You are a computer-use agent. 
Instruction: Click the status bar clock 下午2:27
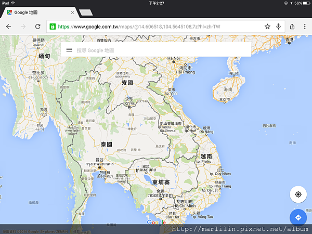(x=157, y=3)
